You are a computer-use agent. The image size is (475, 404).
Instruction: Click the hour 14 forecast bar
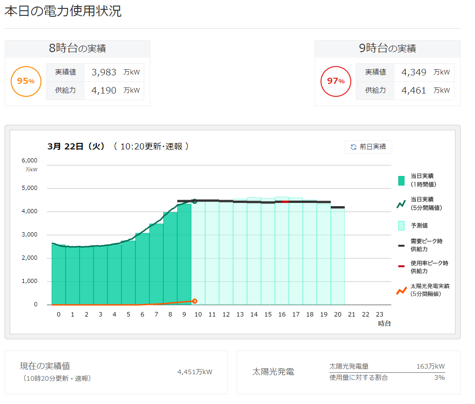click(x=254, y=251)
